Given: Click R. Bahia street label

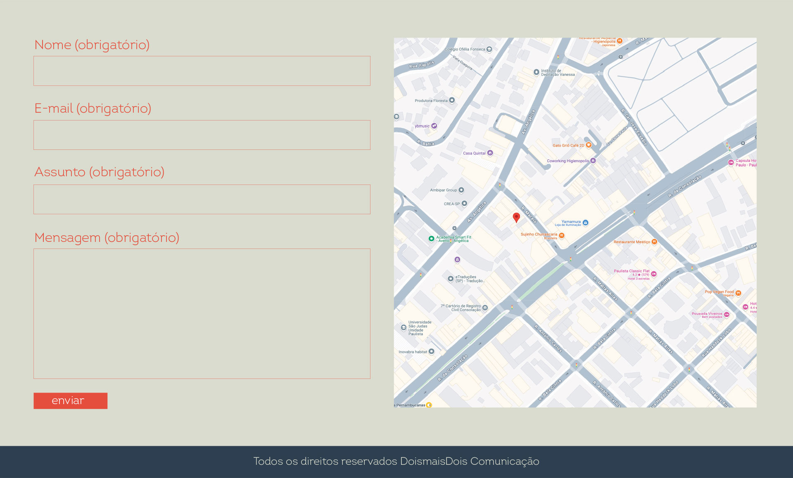Looking at the screenshot, I should pos(425,143).
